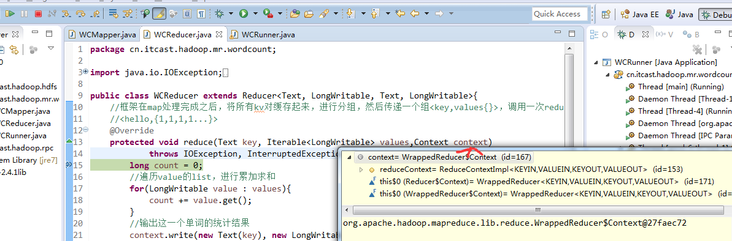This screenshot has width=732, height=241.
Task: Go to Next Annotation
Action: 350,14
